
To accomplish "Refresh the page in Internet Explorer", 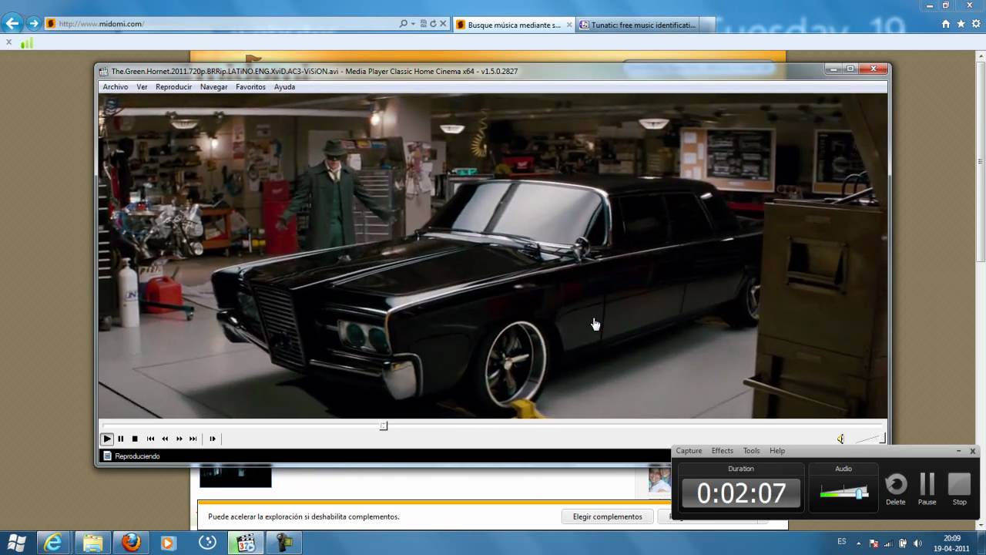I will click(433, 24).
